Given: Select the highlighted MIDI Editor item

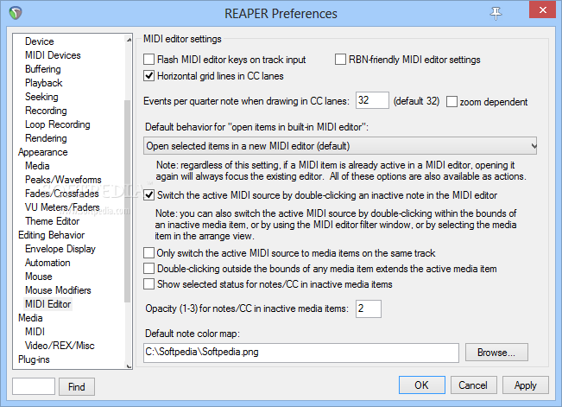Looking at the screenshot, I should 48,304.
